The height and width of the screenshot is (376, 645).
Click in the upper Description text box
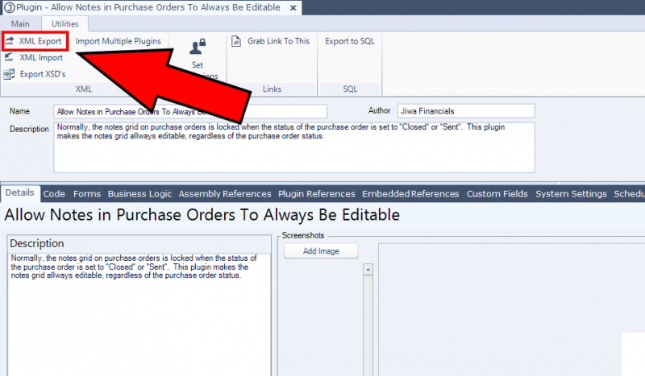294,147
